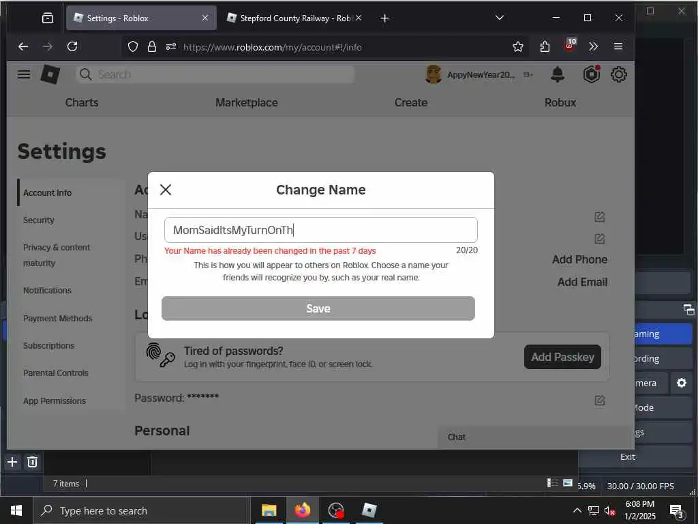Click the Roblox Search field

[215, 74]
